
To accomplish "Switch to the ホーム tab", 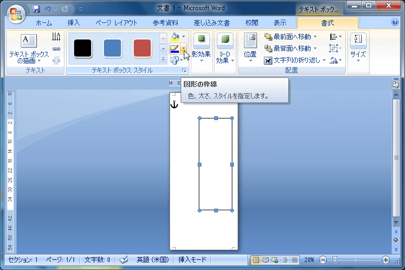I will (44, 23).
